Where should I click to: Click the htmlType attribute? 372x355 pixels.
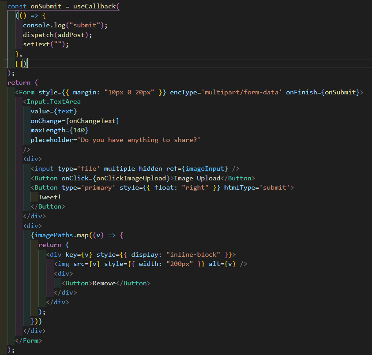240,188
